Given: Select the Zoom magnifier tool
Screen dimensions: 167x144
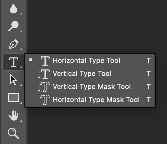Looking at the screenshot, I should click(x=13, y=133).
